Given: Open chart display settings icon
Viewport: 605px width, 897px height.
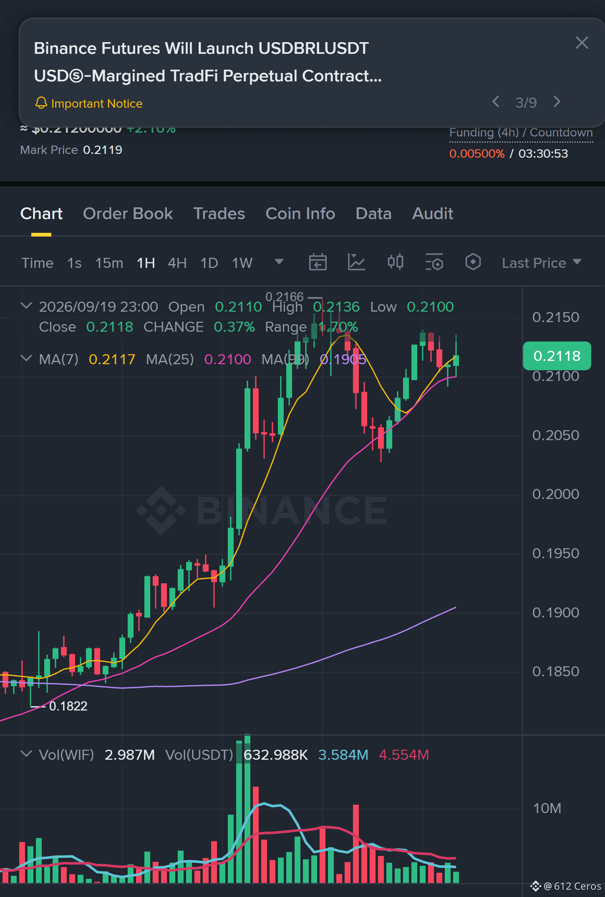Looking at the screenshot, I should pyautogui.click(x=434, y=262).
